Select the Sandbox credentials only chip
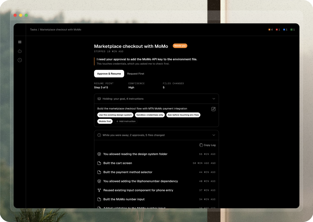 coord(150,115)
